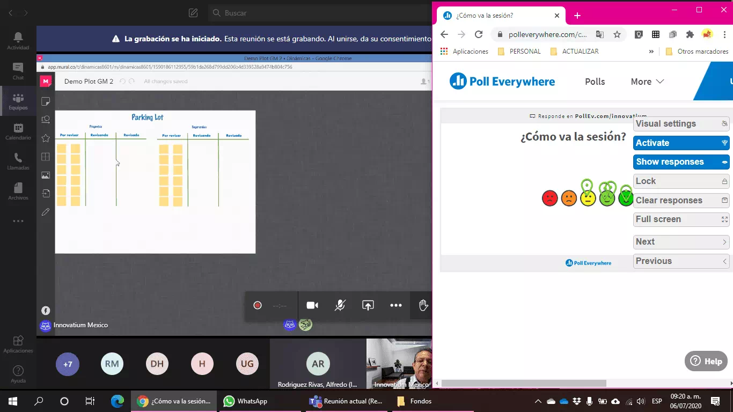The image size is (733, 412).
Task: Click the compose new message icon
Action: point(193,13)
